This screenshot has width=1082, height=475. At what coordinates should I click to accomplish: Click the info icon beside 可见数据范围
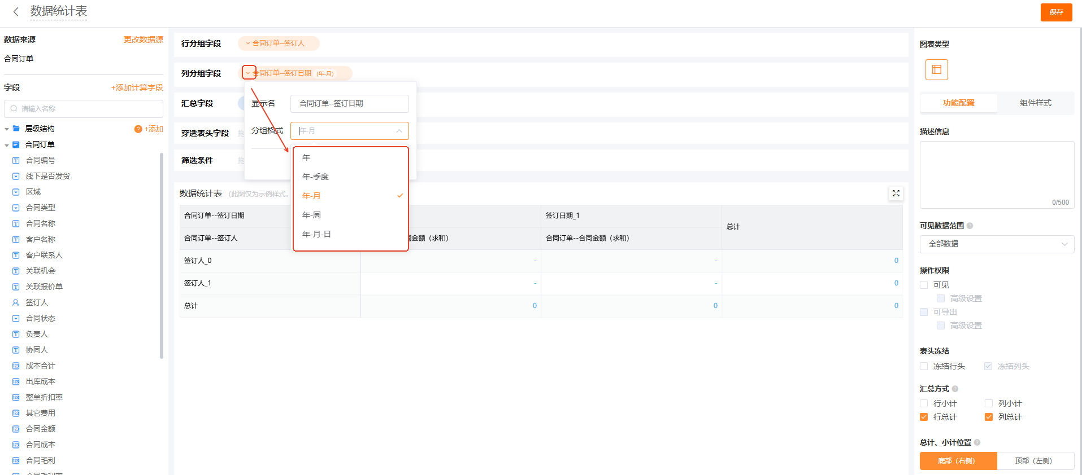[x=970, y=226]
